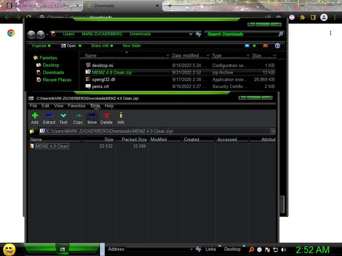The height and width of the screenshot is (256, 342).
Task: Click the 7z taskbar button
Action: pos(62,249)
